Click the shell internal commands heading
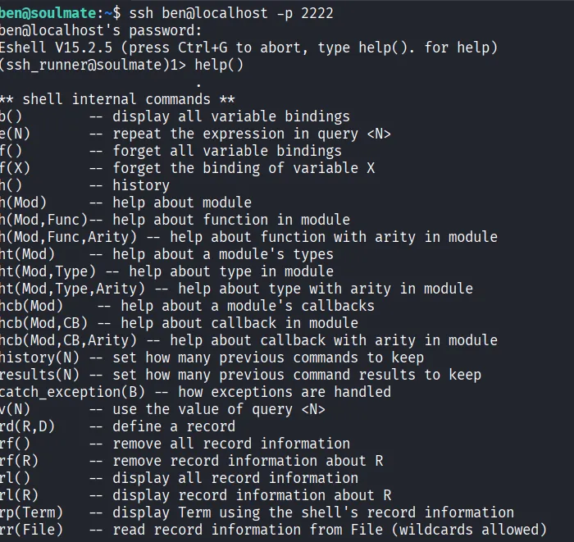574x542 pixels. (x=117, y=99)
